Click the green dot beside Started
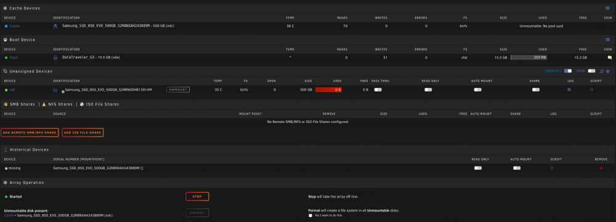Screen dimensions: 616x222 coord(6,197)
